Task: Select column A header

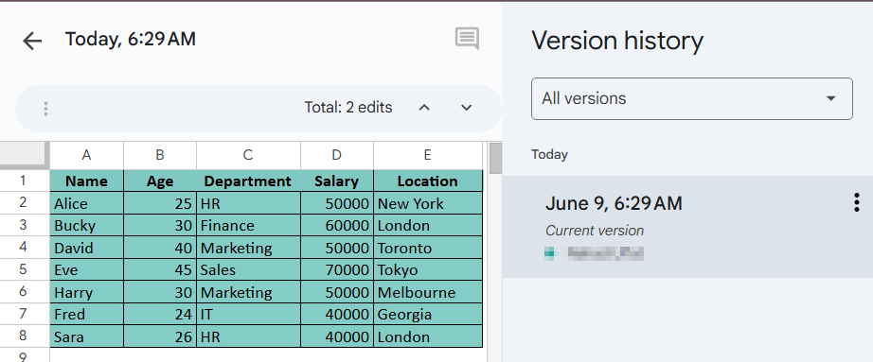Action: coord(86,156)
